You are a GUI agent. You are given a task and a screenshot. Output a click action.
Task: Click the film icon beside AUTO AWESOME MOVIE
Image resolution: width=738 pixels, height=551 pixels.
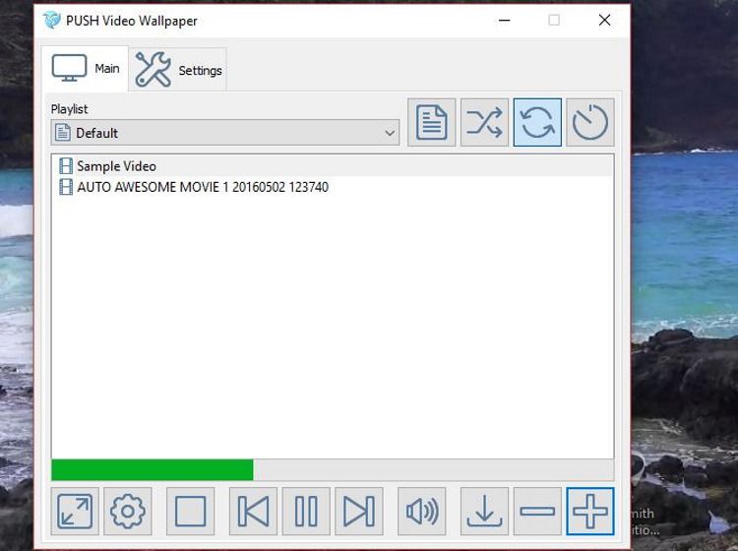pos(66,187)
